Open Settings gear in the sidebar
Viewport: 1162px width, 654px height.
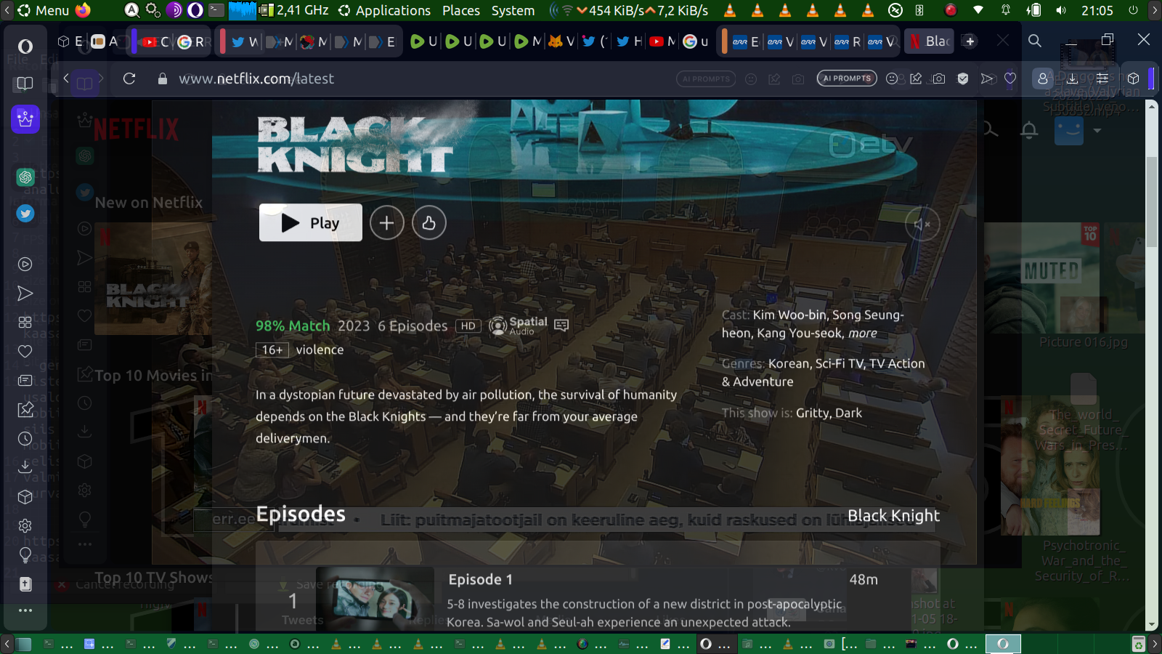tap(25, 525)
